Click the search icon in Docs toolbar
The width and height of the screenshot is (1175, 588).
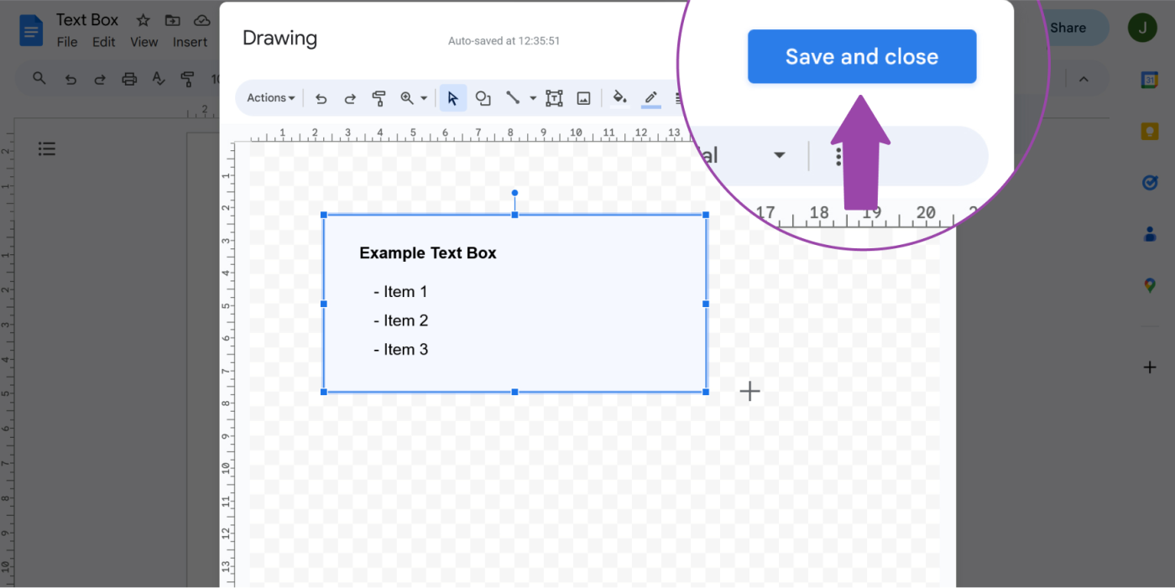click(x=39, y=79)
